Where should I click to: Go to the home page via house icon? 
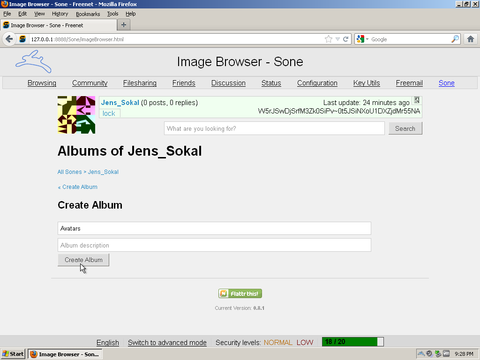471,39
